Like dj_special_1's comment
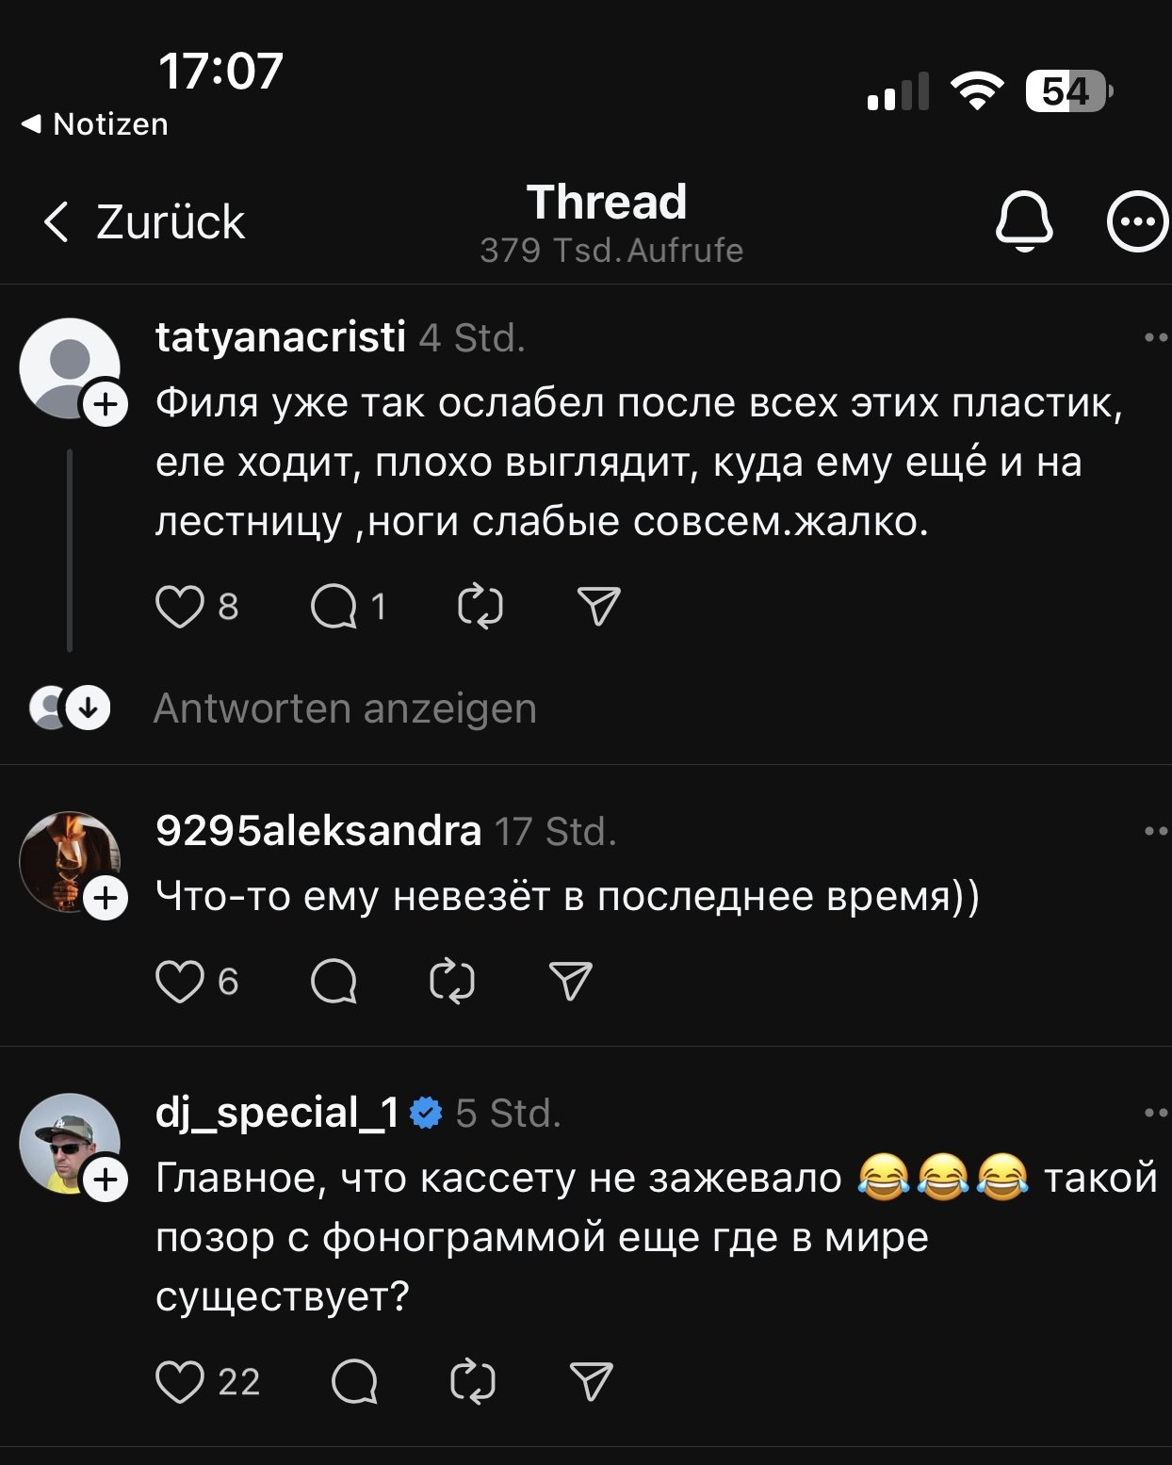 tap(179, 1382)
